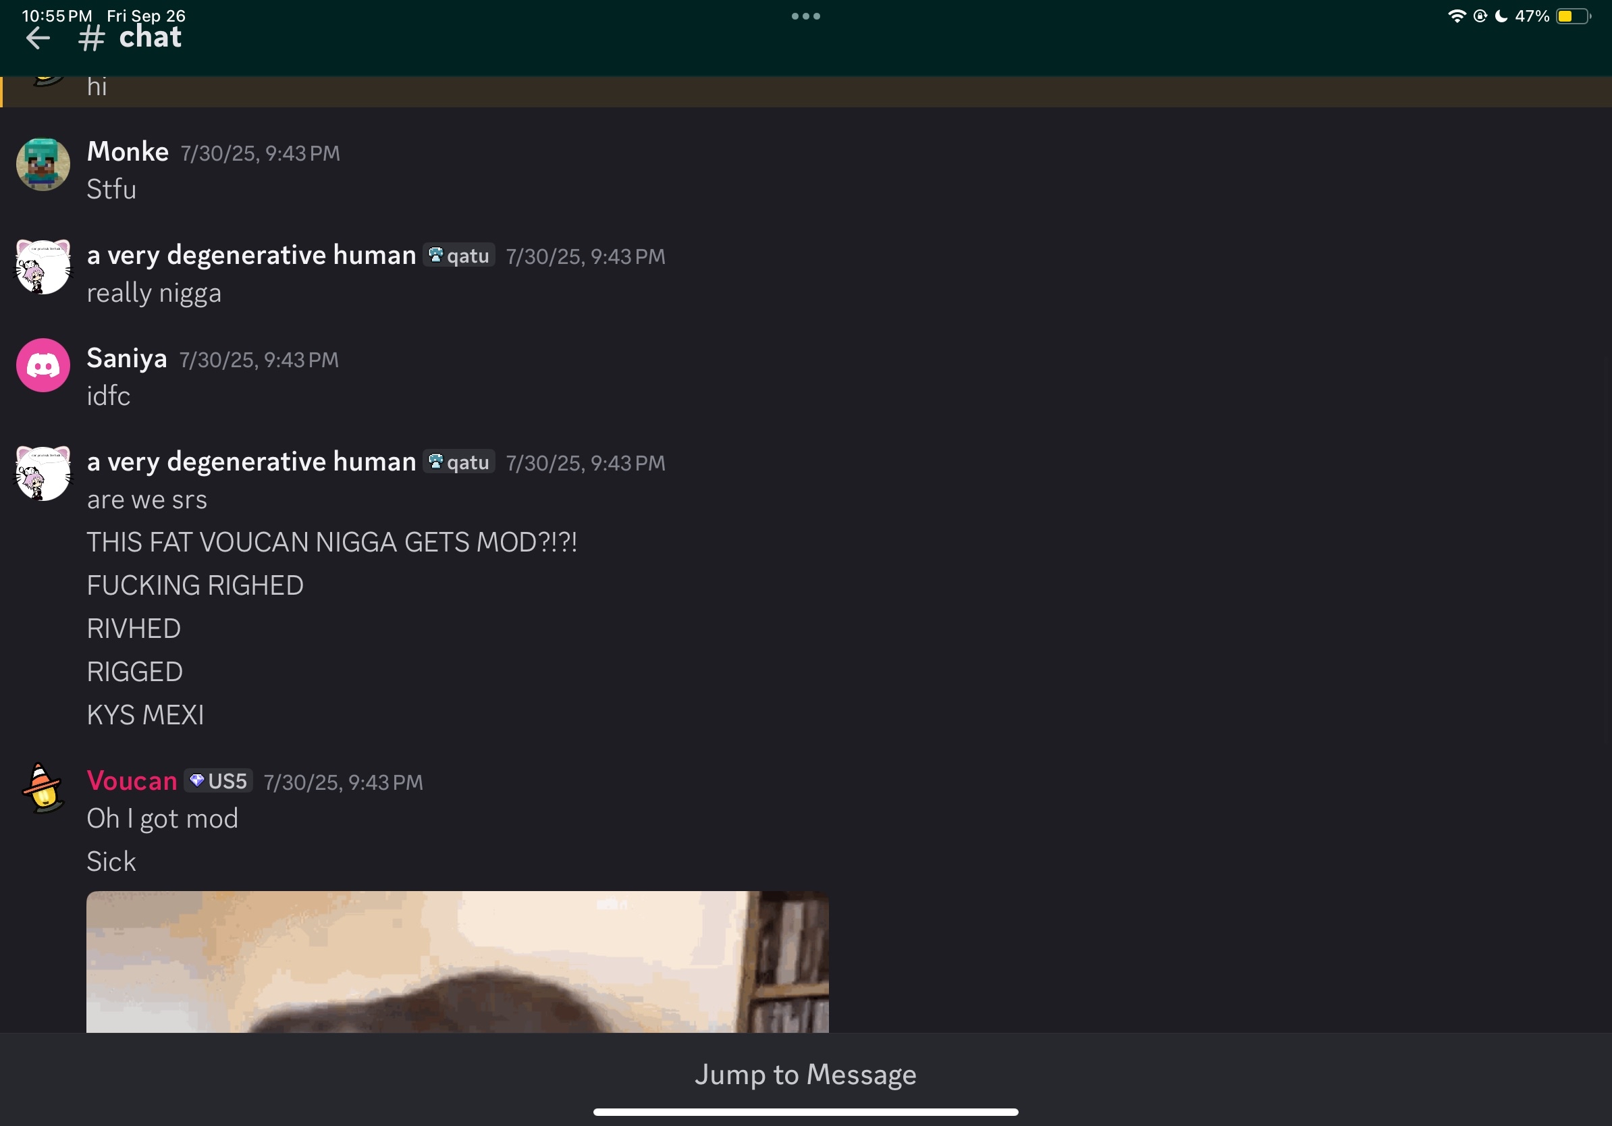Tap the back arrow in header
The width and height of the screenshot is (1612, 1126).
(x=38, y=38)
